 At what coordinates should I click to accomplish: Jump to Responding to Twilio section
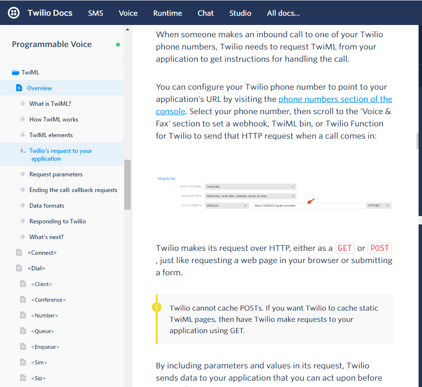click(58, 221)
